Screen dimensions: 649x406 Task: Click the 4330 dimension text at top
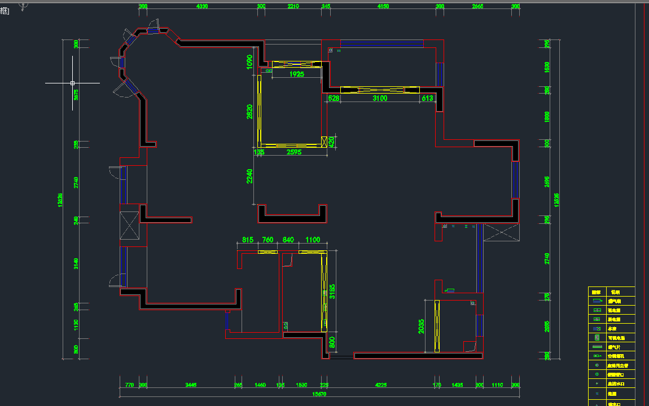click(x=202, y=6)
